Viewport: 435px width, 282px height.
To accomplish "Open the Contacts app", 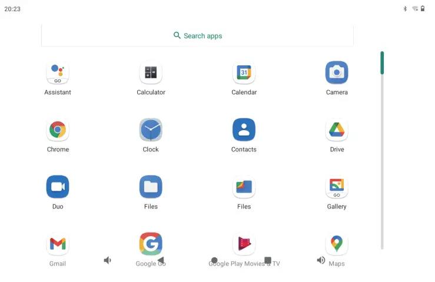I will (244, 130).
